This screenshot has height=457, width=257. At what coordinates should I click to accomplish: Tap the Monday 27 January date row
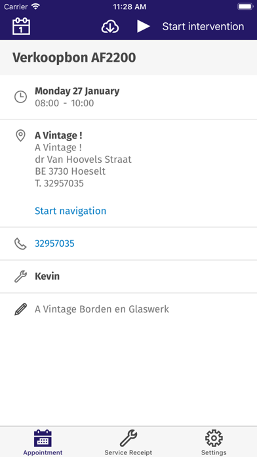click(x=128, y=97)
